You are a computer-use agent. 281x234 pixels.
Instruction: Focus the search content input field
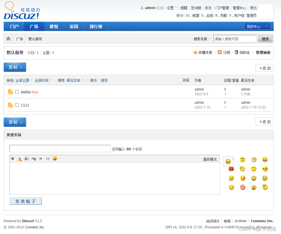coord(235,39)
